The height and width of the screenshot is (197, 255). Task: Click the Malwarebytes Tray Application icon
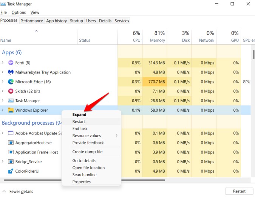pyautogui.click(x=11, y=72)
